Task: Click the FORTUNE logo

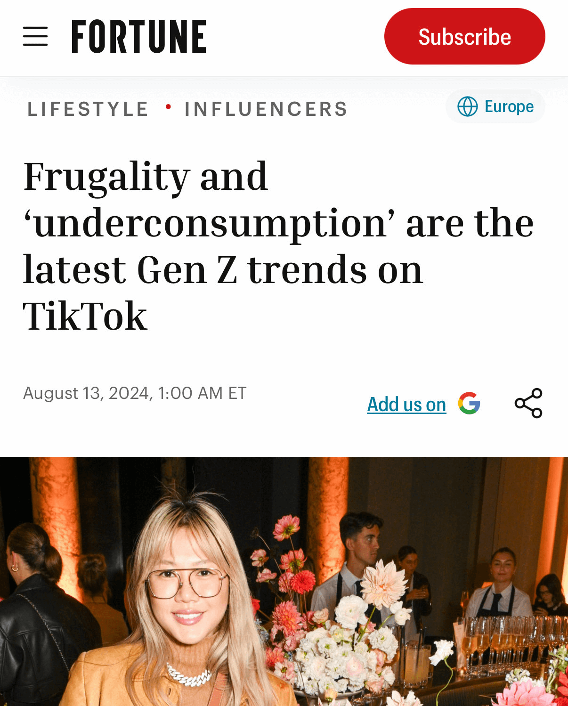Action: [x=139, y=36]
